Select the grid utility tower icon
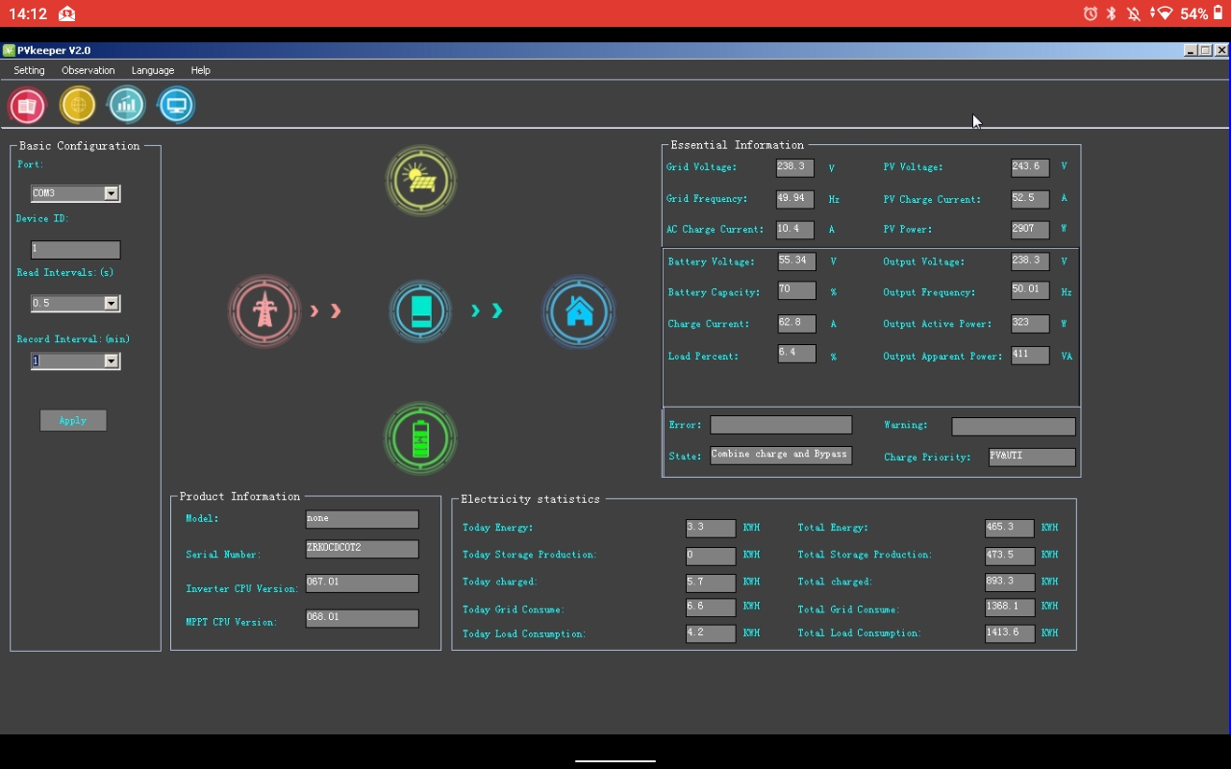 point(264,311)
